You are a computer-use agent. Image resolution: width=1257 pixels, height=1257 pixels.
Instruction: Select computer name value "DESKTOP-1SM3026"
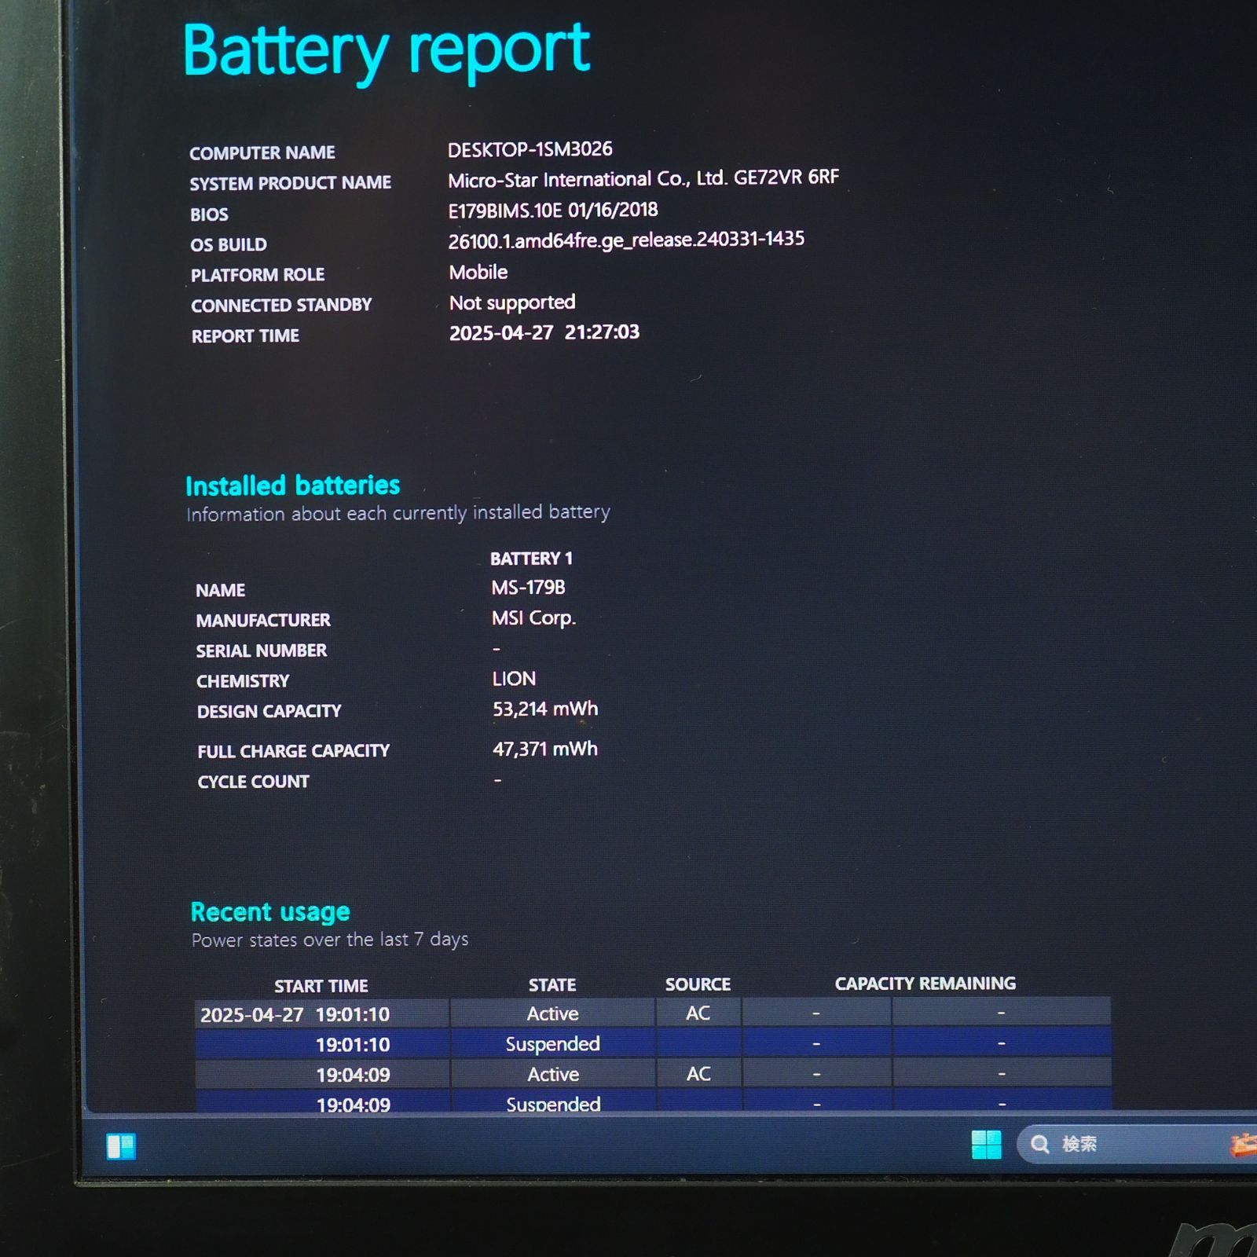(530, 149)
